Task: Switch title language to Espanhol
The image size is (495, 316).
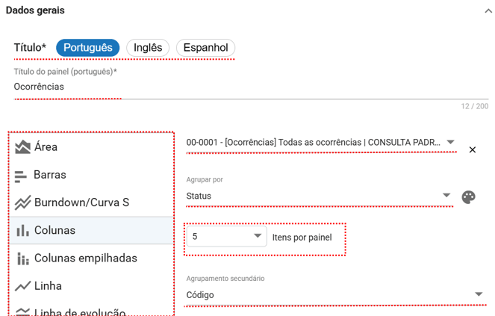Action: point(205,48)
